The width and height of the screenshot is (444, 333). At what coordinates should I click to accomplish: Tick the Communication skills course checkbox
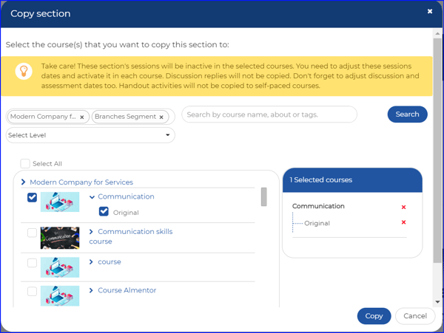[32, 233]
